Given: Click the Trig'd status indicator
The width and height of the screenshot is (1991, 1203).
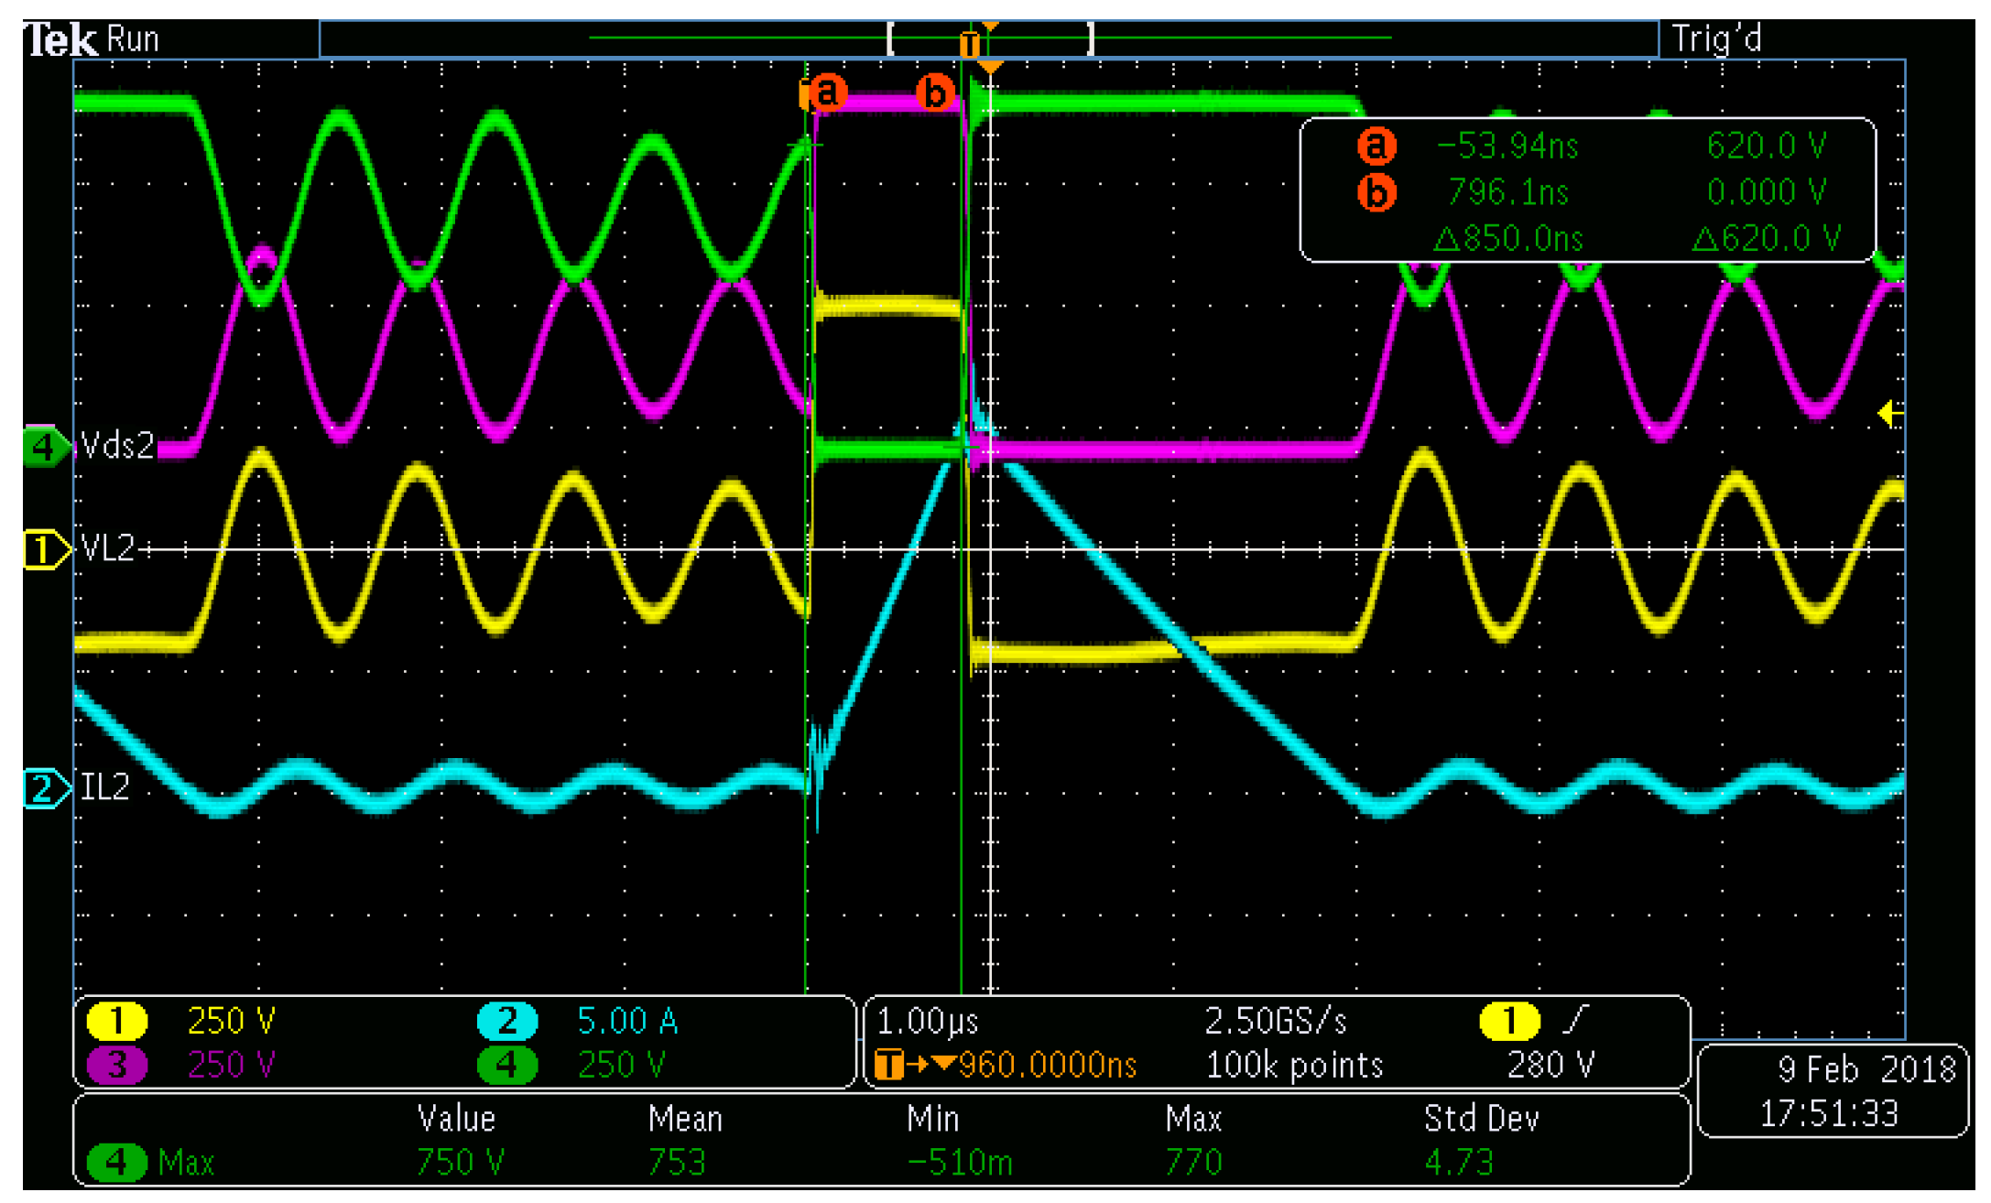Looking at the screenshot, I should click(1716, 38).
